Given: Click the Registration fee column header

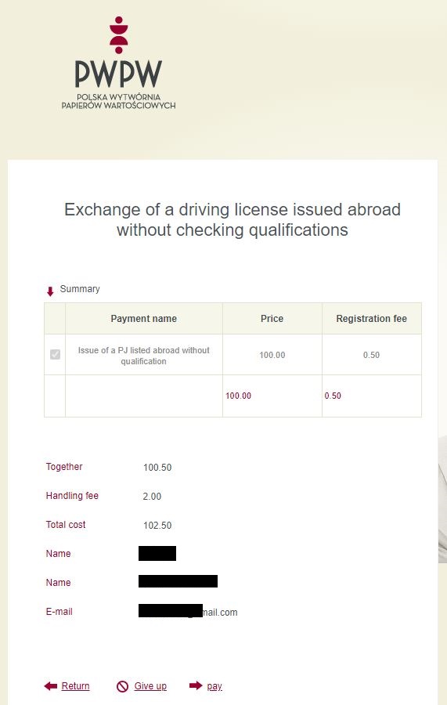Looking at the screenshot, I should (x=372, y=318).
